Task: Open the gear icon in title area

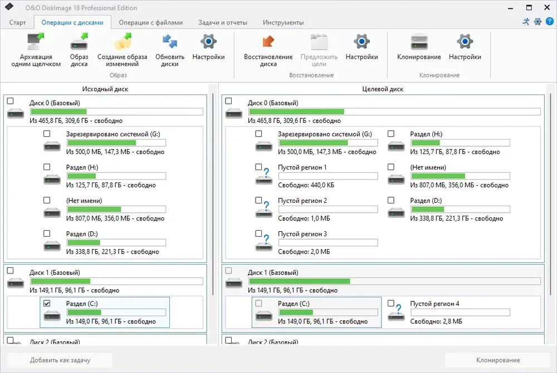Action: 538,22
